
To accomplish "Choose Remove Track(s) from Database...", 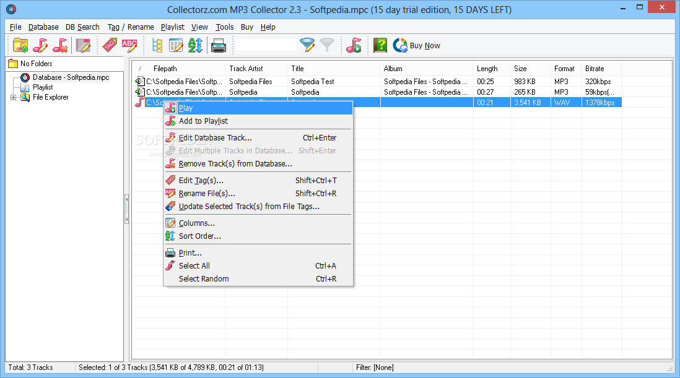I will click(x=258, y=164).
